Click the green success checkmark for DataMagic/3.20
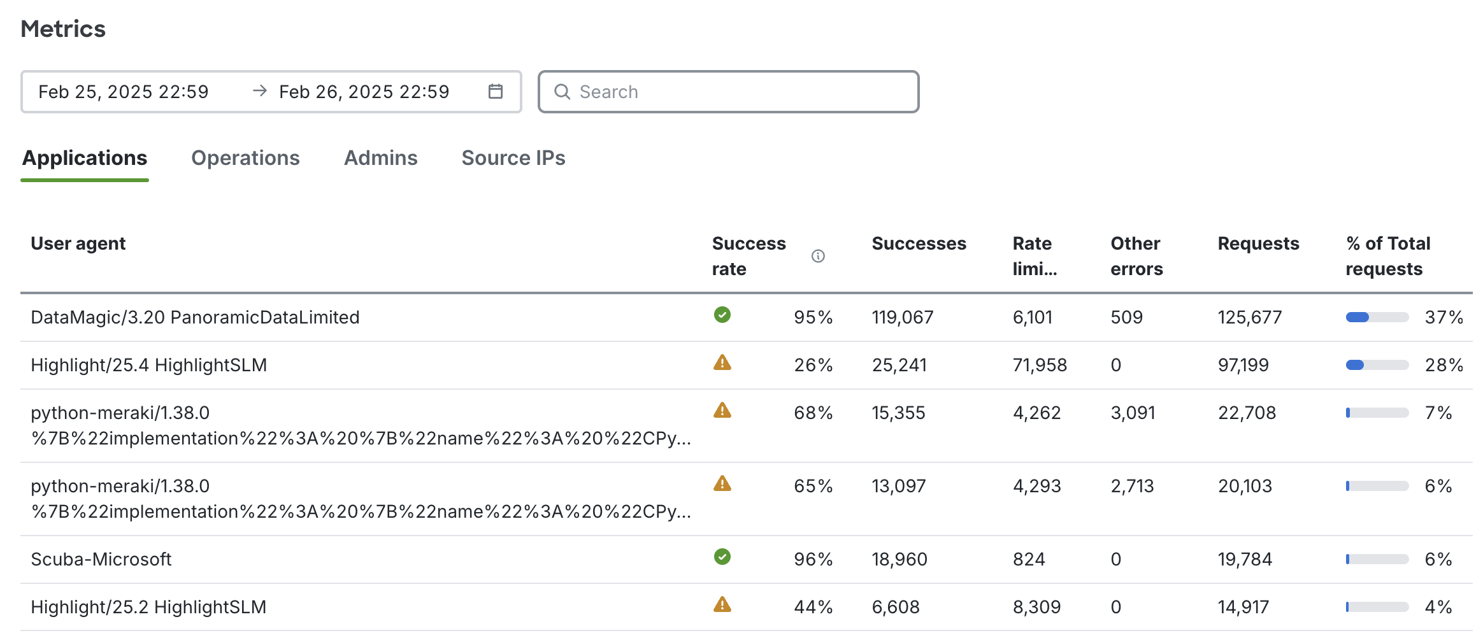The image size is (1483, 633). [722, 316]
